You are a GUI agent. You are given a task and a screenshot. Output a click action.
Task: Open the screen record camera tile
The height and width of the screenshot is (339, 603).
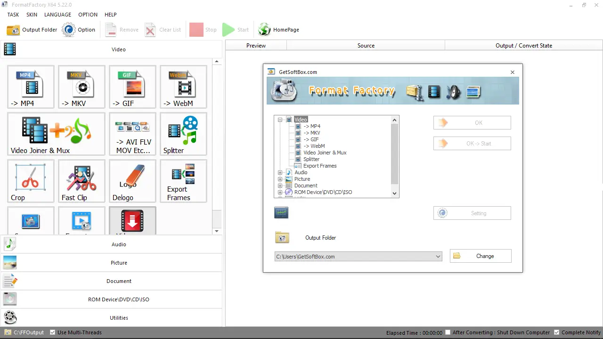(x=31, y=221)
